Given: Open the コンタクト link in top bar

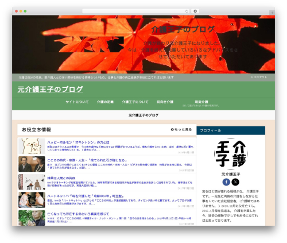Looking at the screenshot, I should tap(259, 77).
